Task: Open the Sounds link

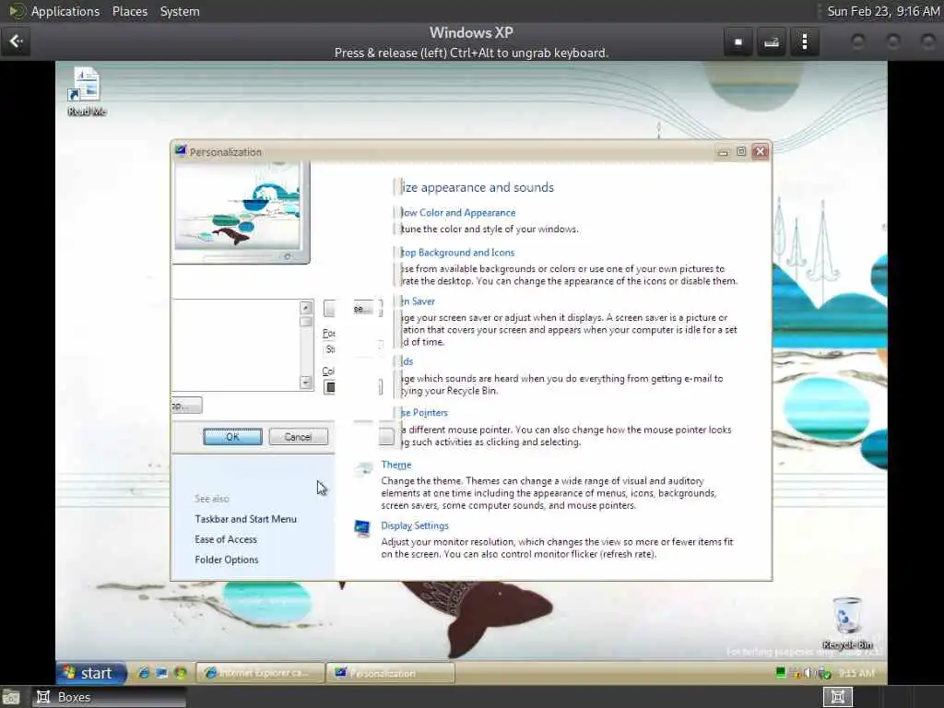Action: click(407, 361)
